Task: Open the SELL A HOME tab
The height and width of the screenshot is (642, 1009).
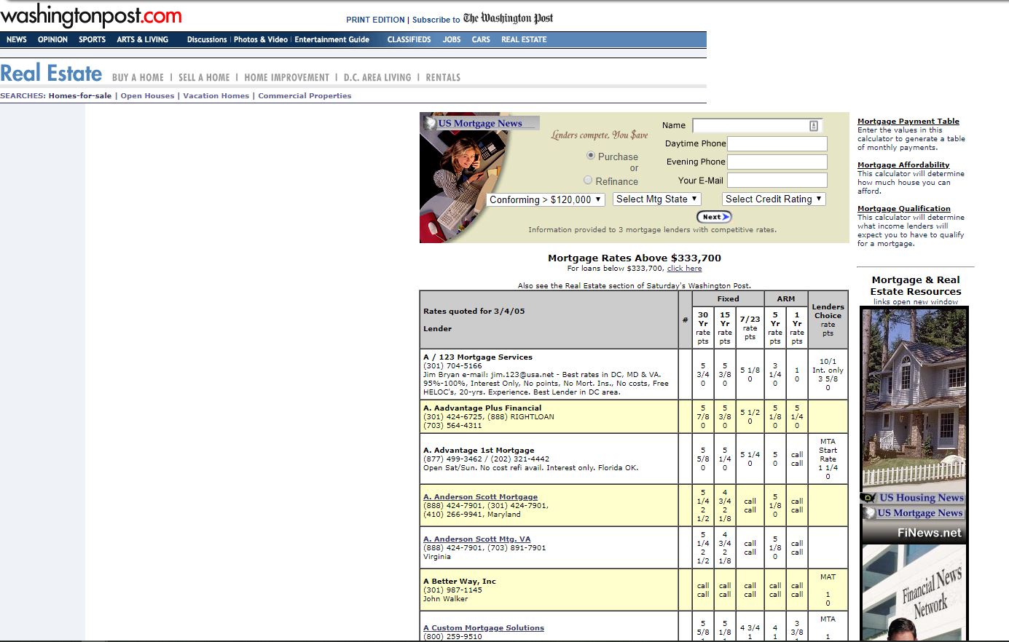Action: tap(204, 77)
